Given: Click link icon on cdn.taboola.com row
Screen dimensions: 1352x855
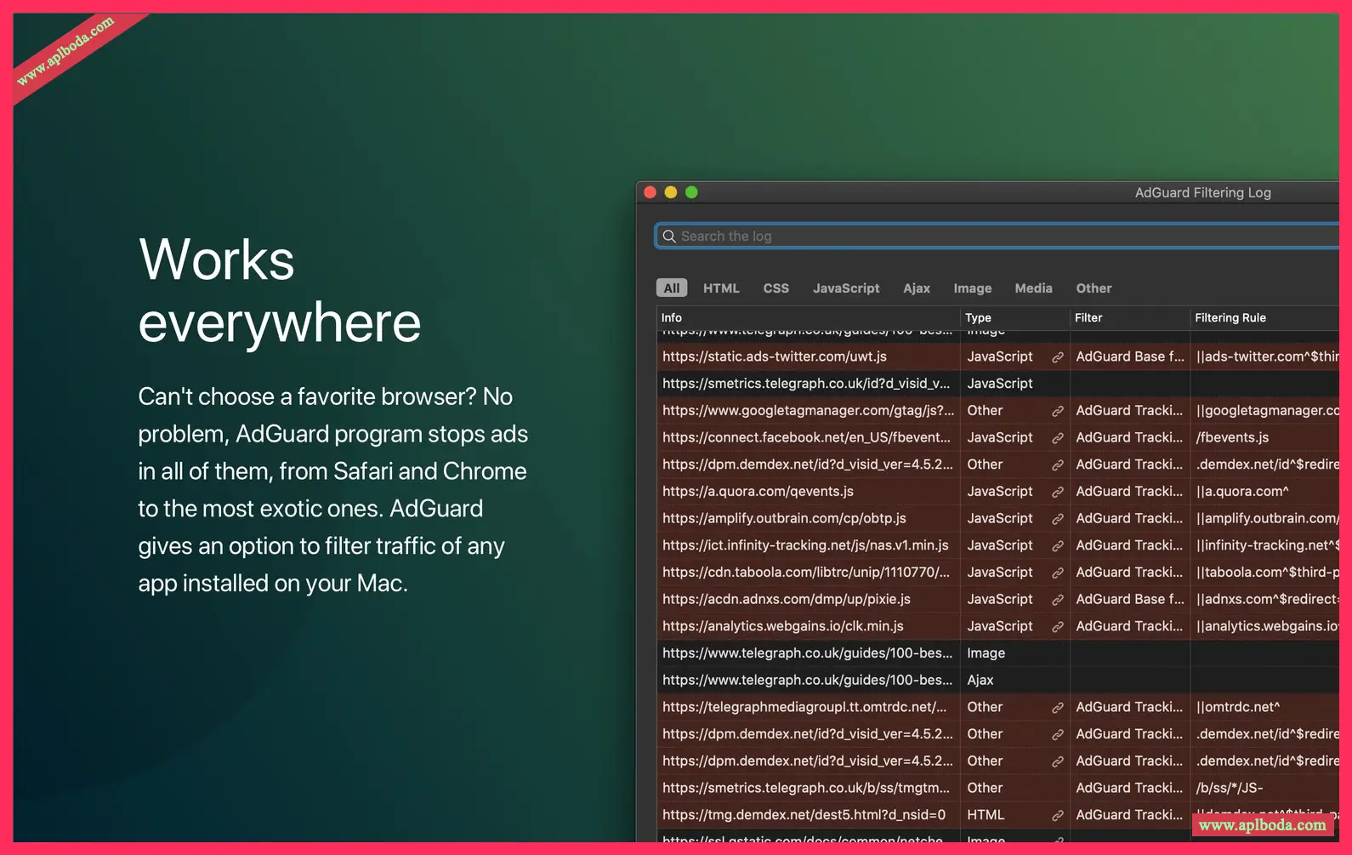Looking at the screenshot, I should [x=1057, y=573].
